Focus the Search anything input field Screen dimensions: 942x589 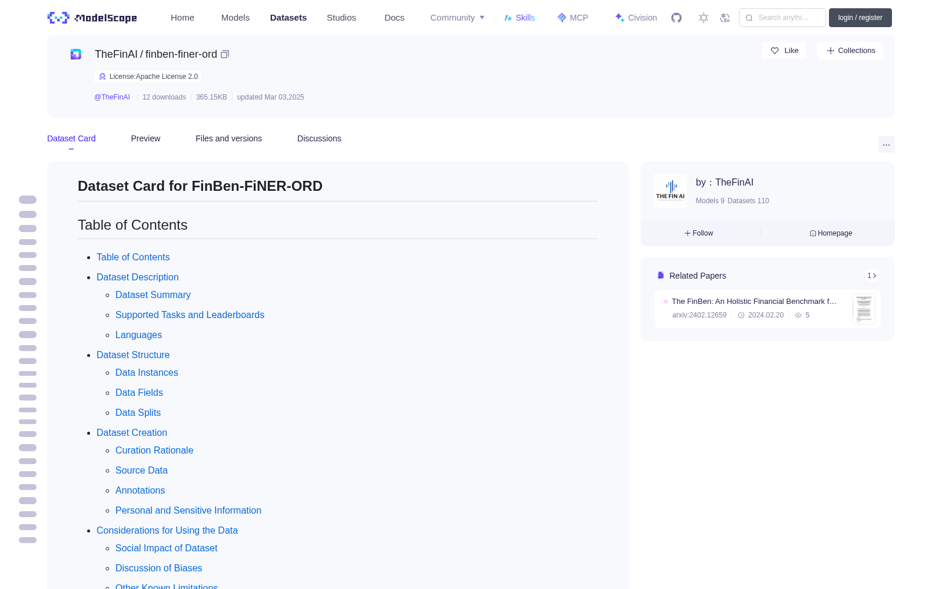click(782, 18)
